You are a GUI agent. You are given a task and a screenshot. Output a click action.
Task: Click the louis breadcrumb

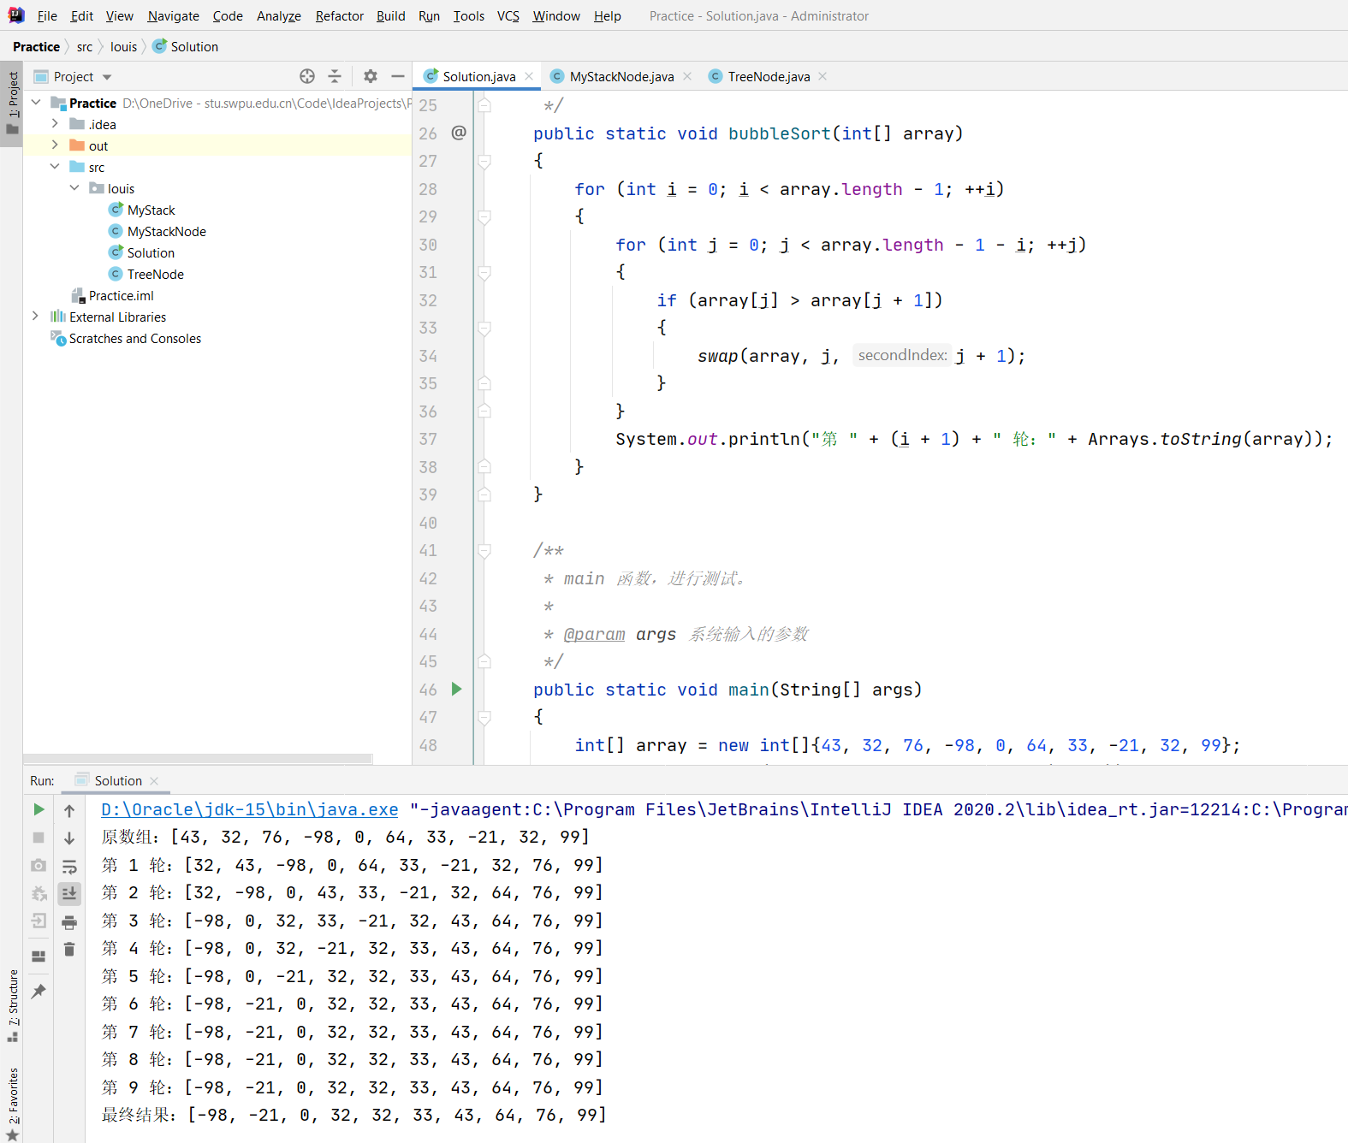click(x=123, y=46)
